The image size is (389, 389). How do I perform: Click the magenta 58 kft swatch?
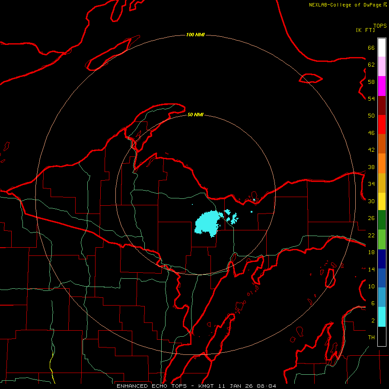(x=382, y=86)
